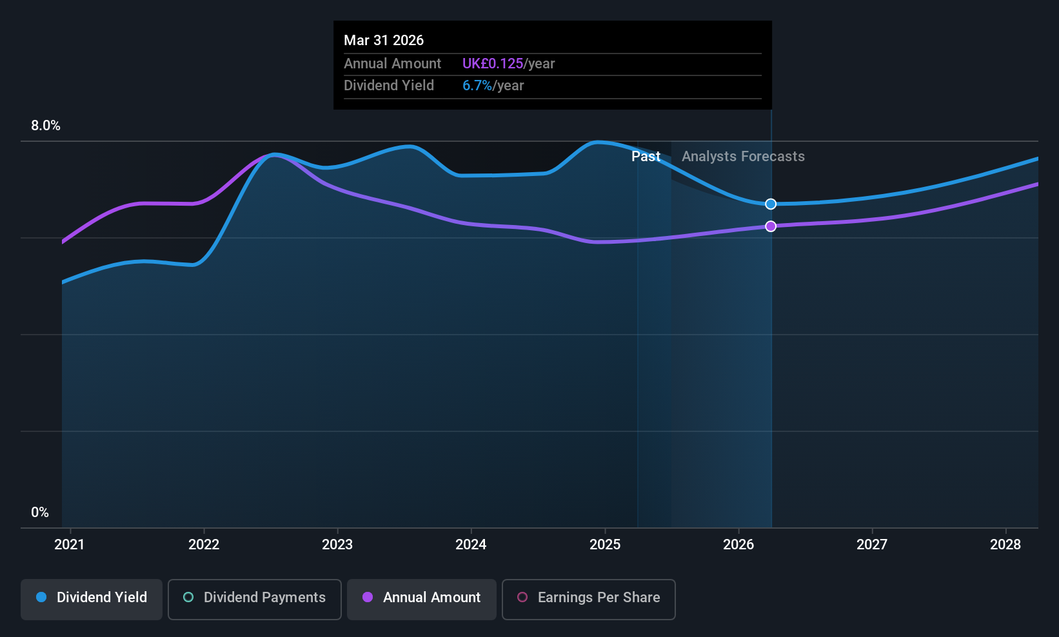Viewport: 1059px width, 637px height.
Task: Click the 2025 x-axis label
Action: point(605,545)
